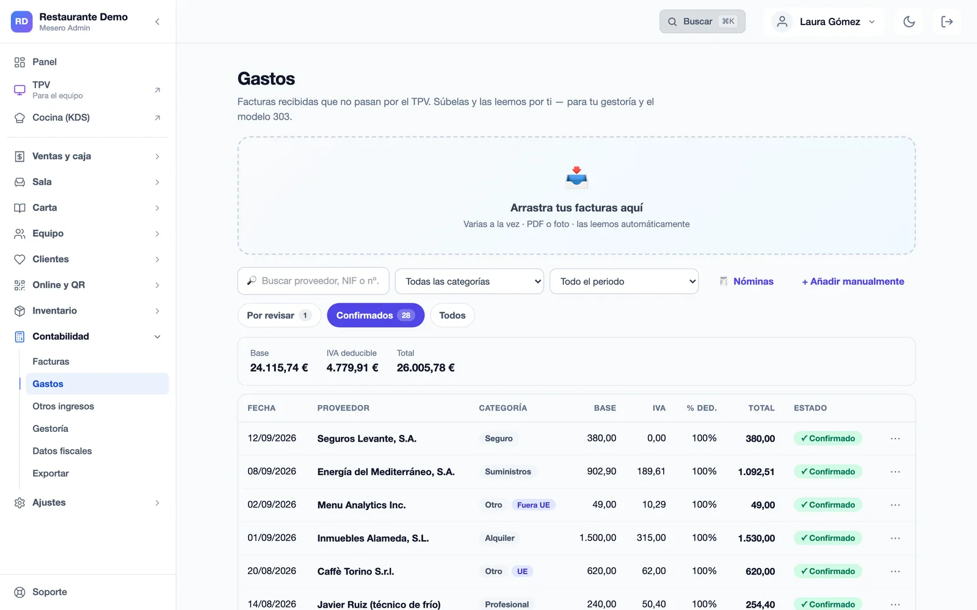Toggle dark mode with the moon icon
Image resolution: width=977 pixels, height=610 pixels.
click(x=909, y=22)
